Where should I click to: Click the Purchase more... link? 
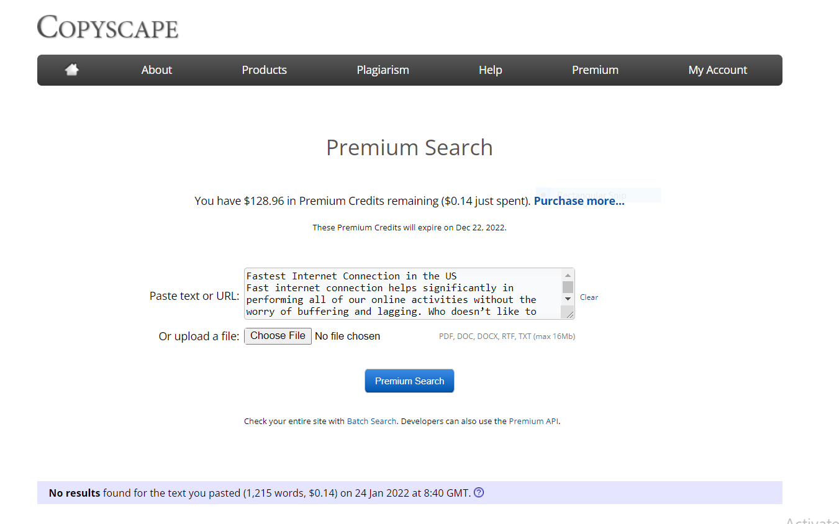coord(579,201)
